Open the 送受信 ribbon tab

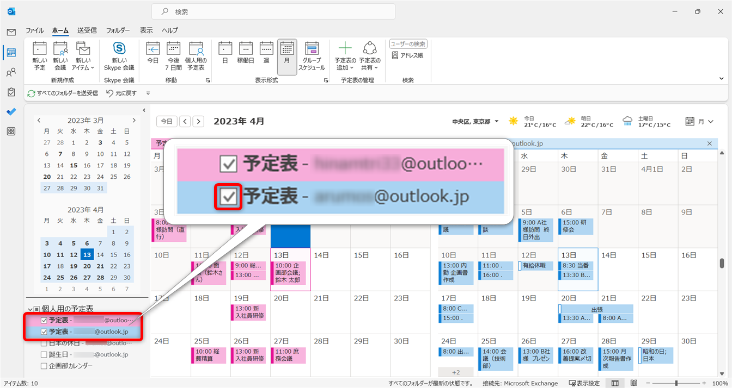[87, 30]
